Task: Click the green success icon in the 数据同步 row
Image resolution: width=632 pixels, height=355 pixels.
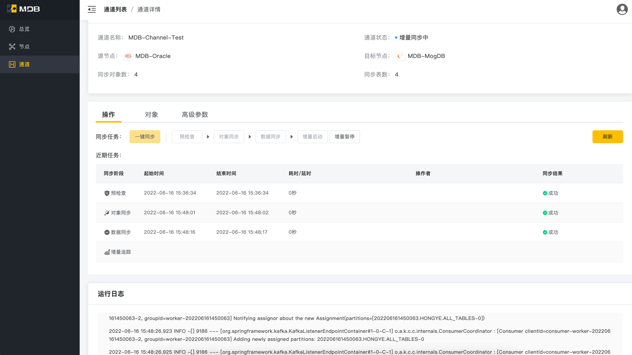Action: (545, 232)
